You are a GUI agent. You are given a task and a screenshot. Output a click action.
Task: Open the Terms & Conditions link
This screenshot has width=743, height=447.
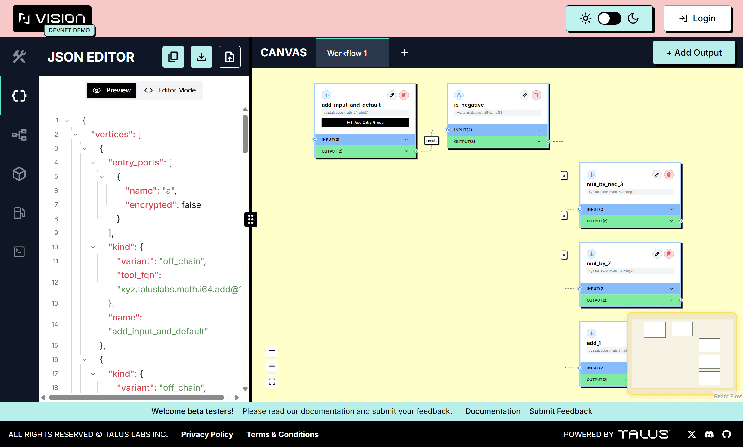(282, 434)
